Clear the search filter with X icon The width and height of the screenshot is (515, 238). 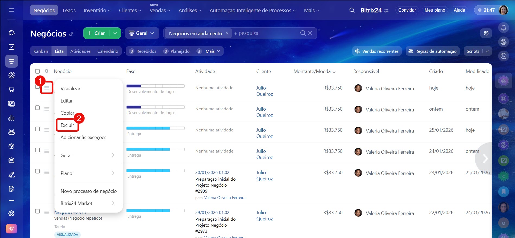pyautogui.click(x=310, y=33)
